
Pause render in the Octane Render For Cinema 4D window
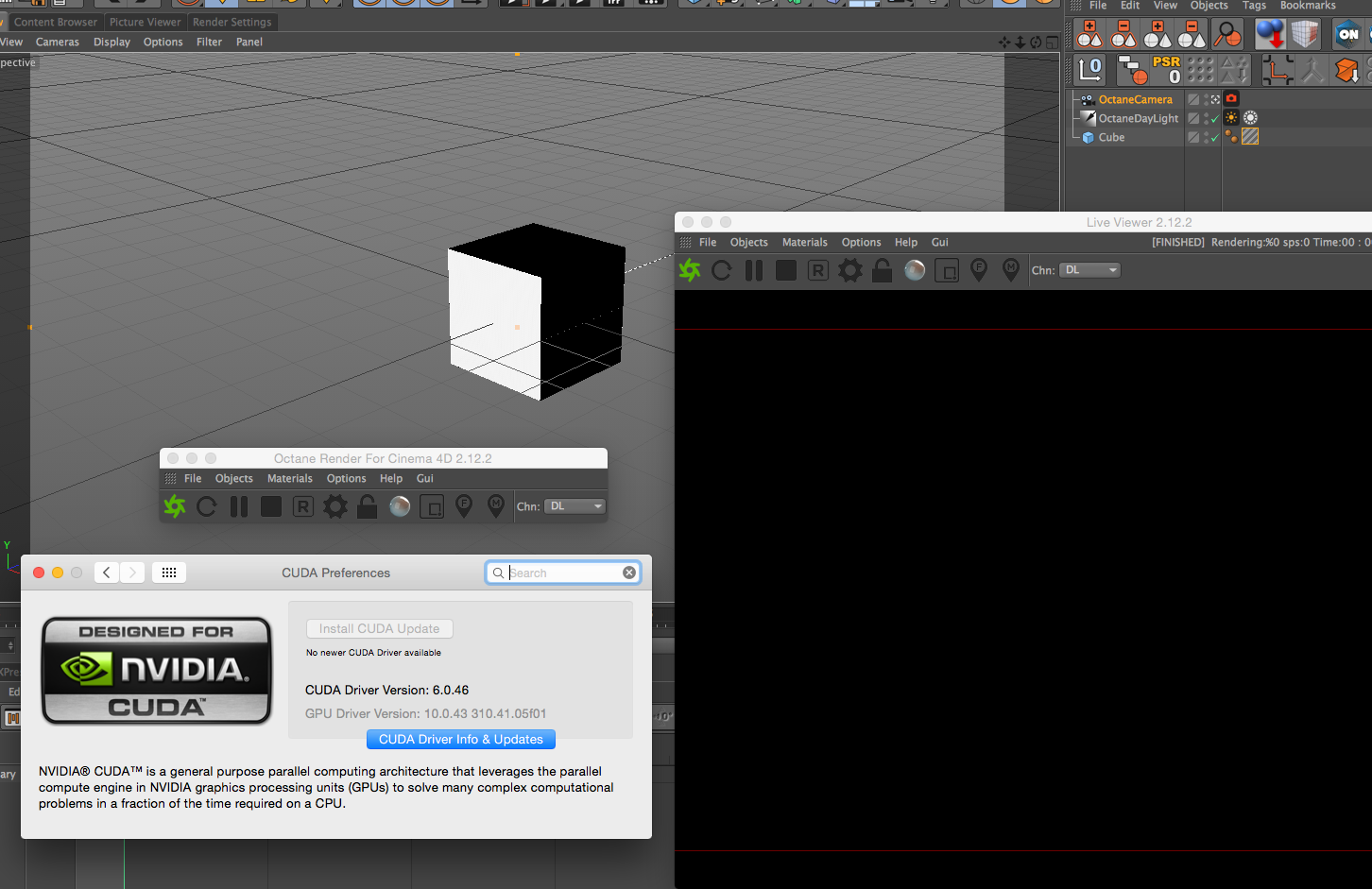click(239, 506)
